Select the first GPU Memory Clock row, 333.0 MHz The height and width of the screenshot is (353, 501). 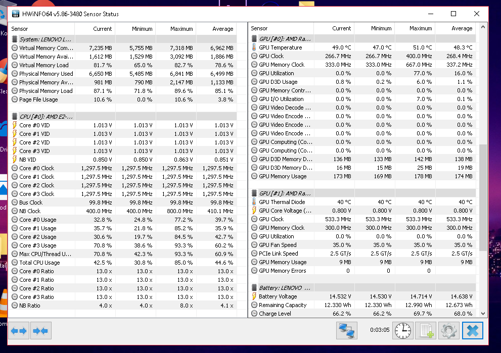point(362,65)
